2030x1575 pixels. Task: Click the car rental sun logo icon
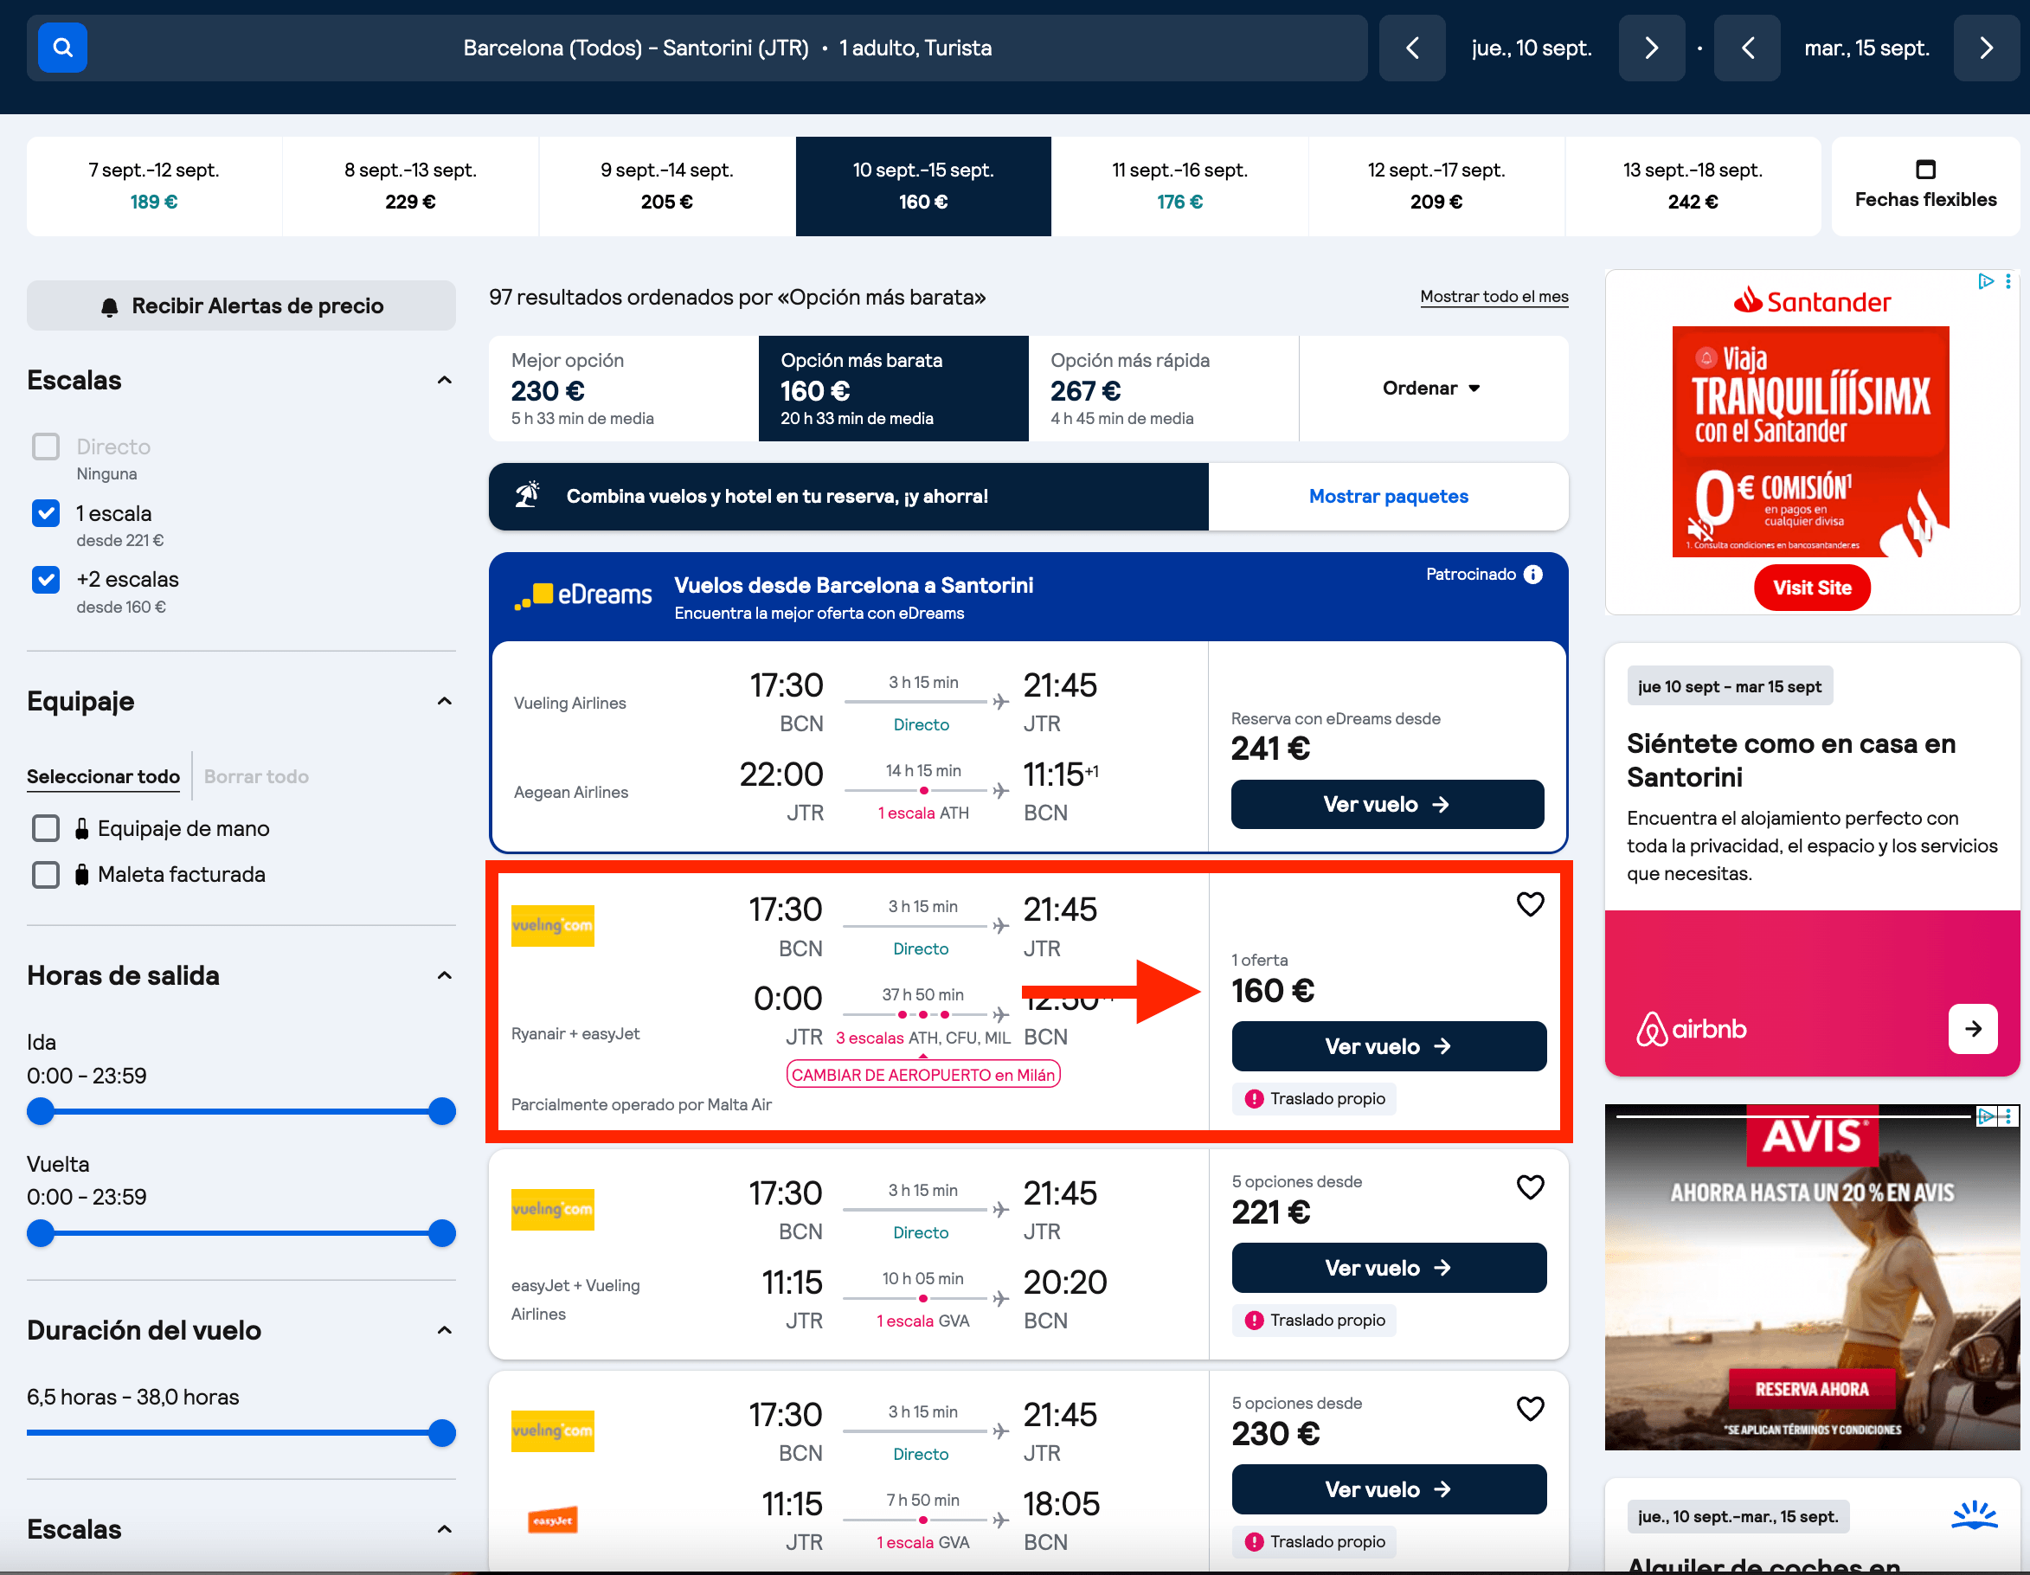click(1973, 1514)
